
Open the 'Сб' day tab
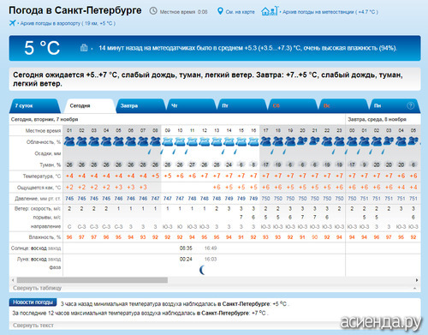pos(292,105)
